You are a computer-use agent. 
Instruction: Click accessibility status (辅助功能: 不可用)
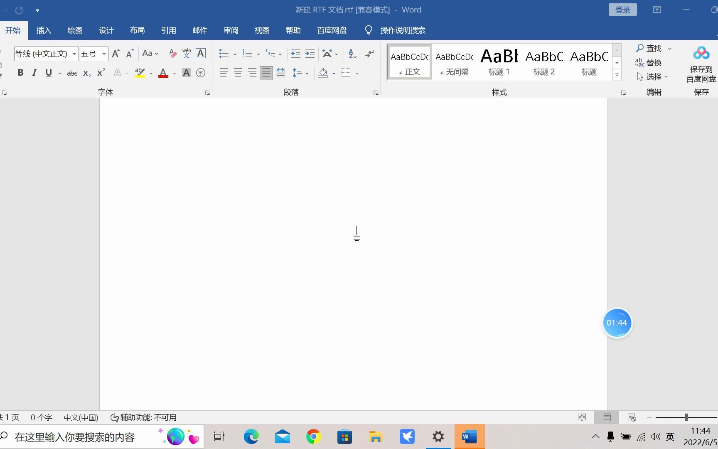point(143,417)
